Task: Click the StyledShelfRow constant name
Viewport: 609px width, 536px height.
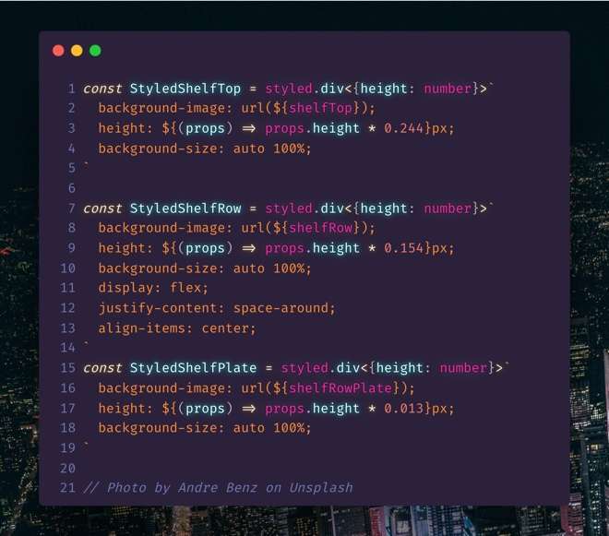Action: [x=185, y=208]
